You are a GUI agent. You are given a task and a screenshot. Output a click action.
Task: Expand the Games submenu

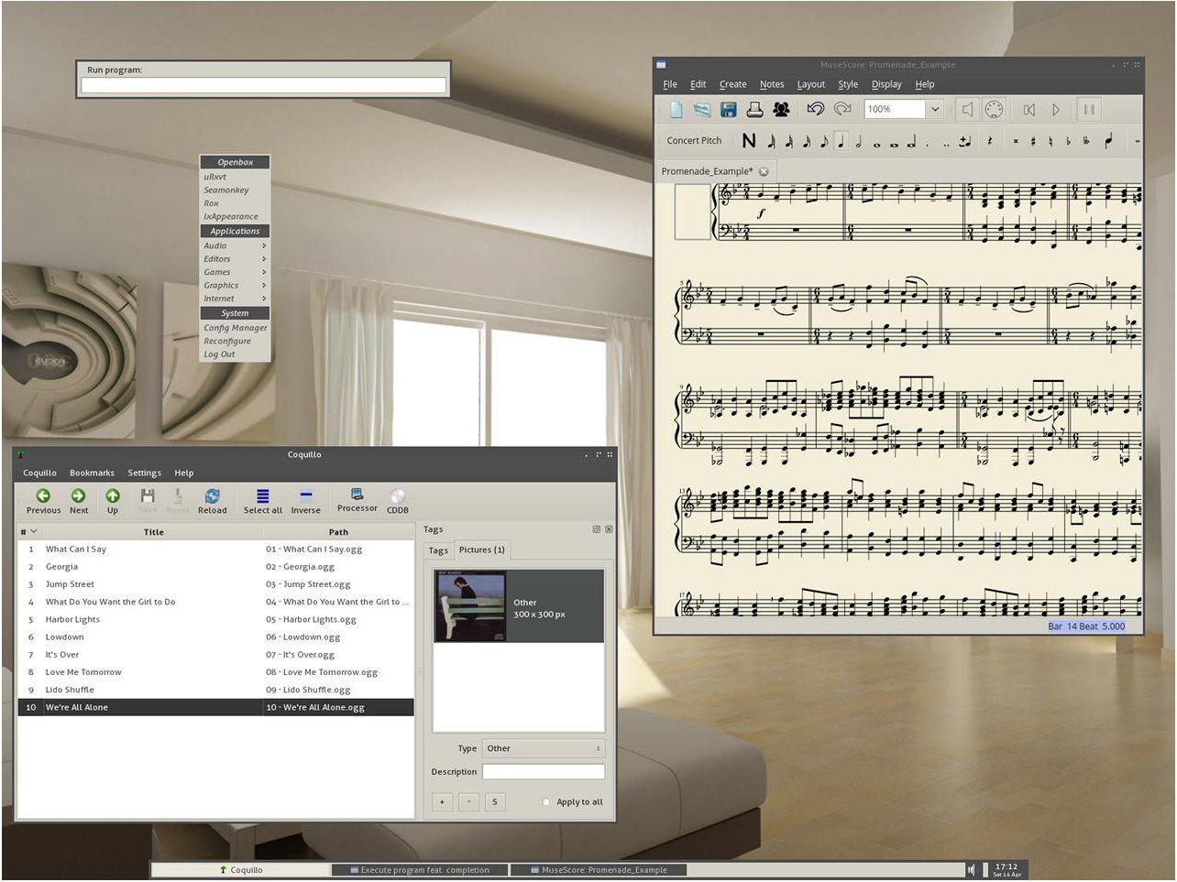pos(236,272)
